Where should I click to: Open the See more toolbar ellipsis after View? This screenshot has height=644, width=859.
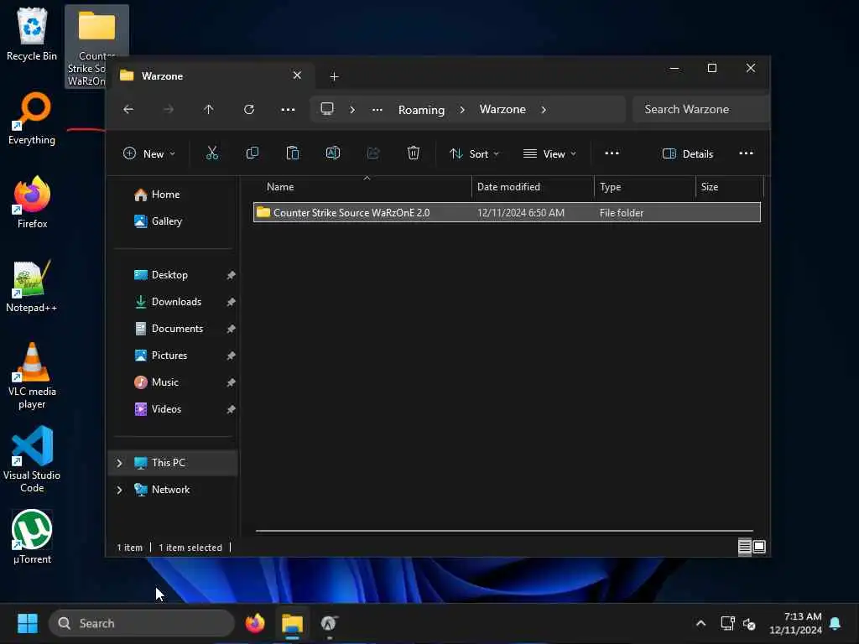(x=612, y=153)
